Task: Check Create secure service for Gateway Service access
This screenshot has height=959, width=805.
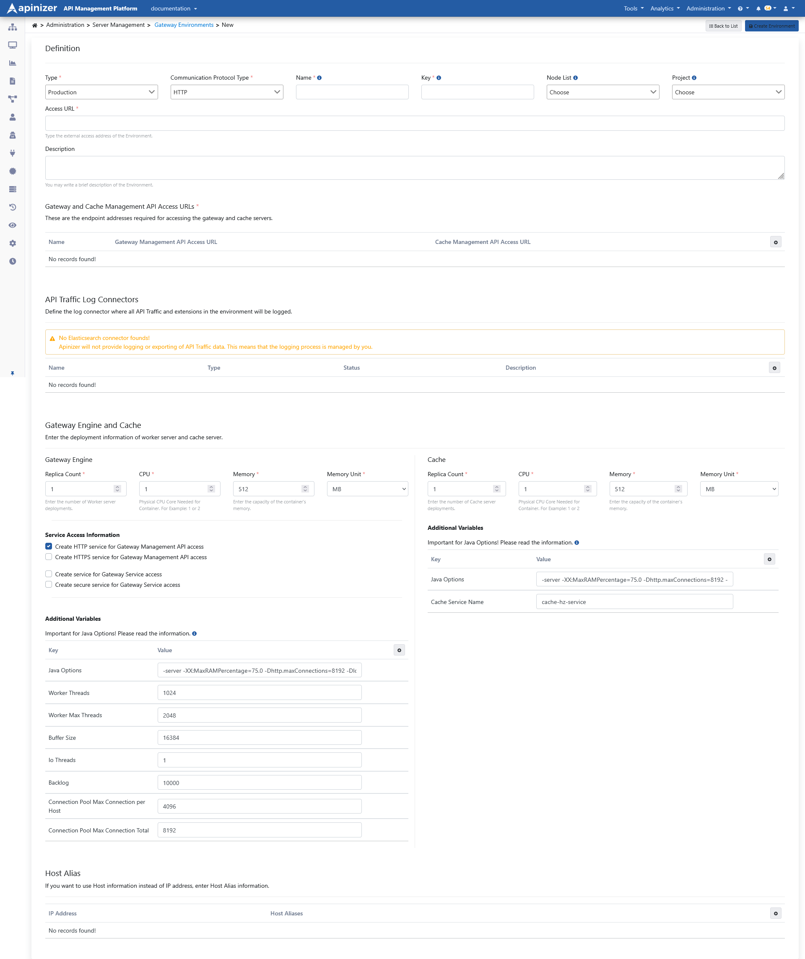Action: pyautogui.click(x=49, y=585)
